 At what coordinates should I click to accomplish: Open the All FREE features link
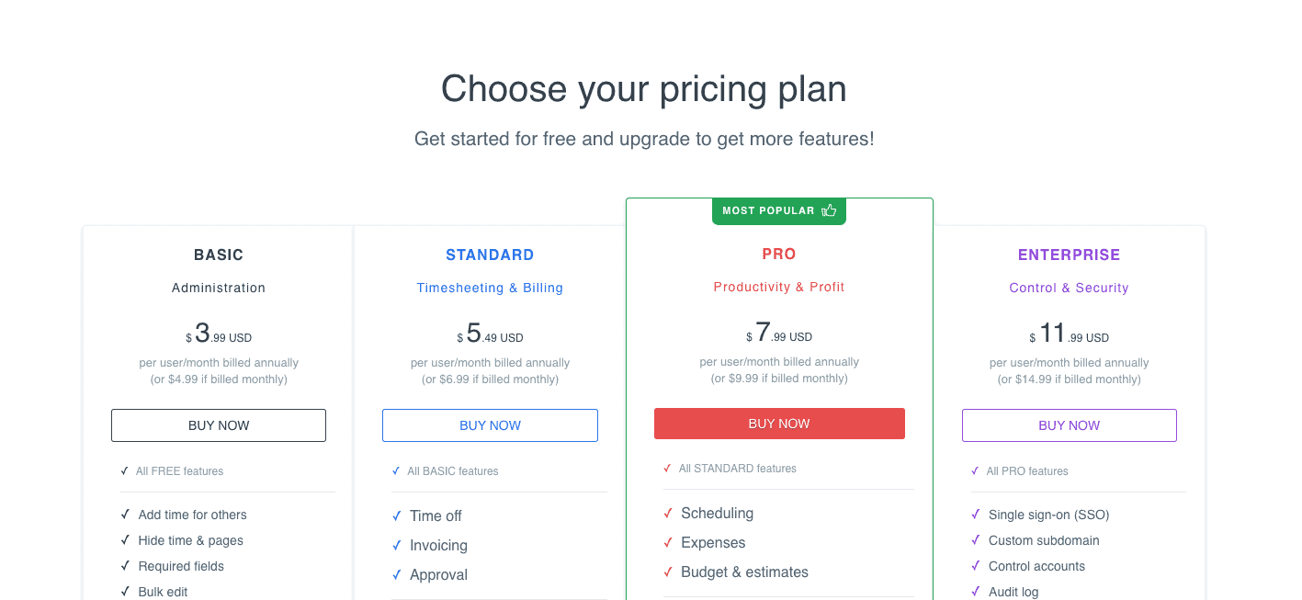179,471
